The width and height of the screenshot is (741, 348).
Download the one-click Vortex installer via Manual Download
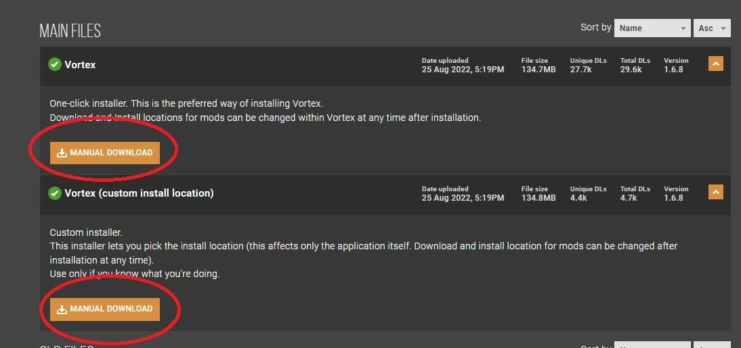point(105,153)
